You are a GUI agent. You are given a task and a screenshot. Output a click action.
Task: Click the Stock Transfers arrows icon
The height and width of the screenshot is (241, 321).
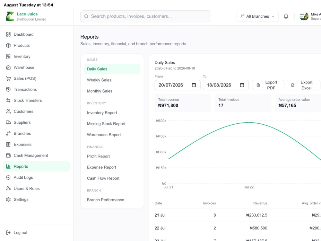click(8, 100)
